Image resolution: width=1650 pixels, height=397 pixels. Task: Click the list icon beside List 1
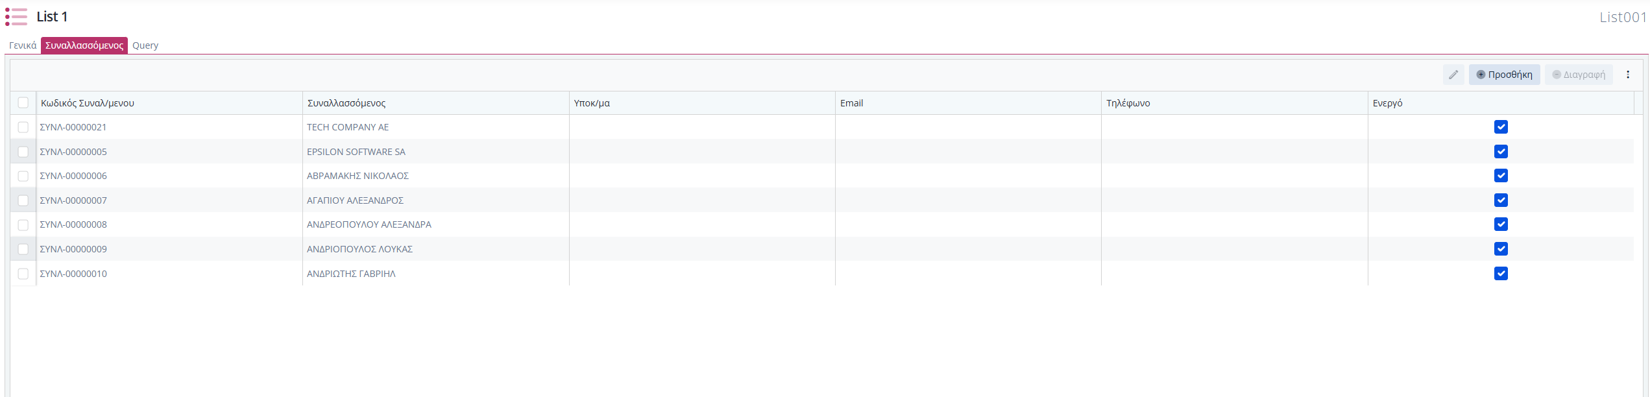[16, 17]
